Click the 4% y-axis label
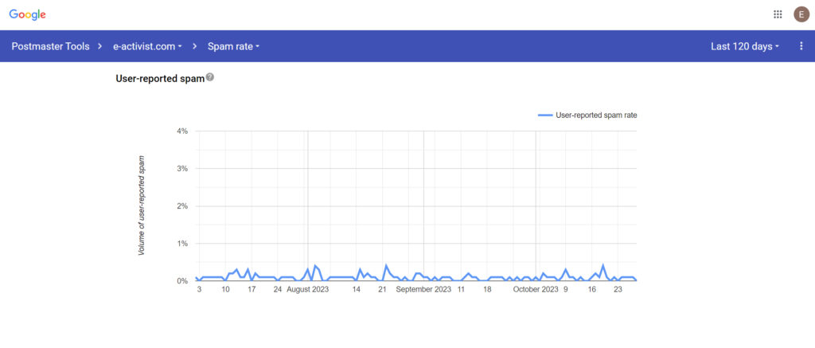This screenshot has height=348, width=815. 181,131
